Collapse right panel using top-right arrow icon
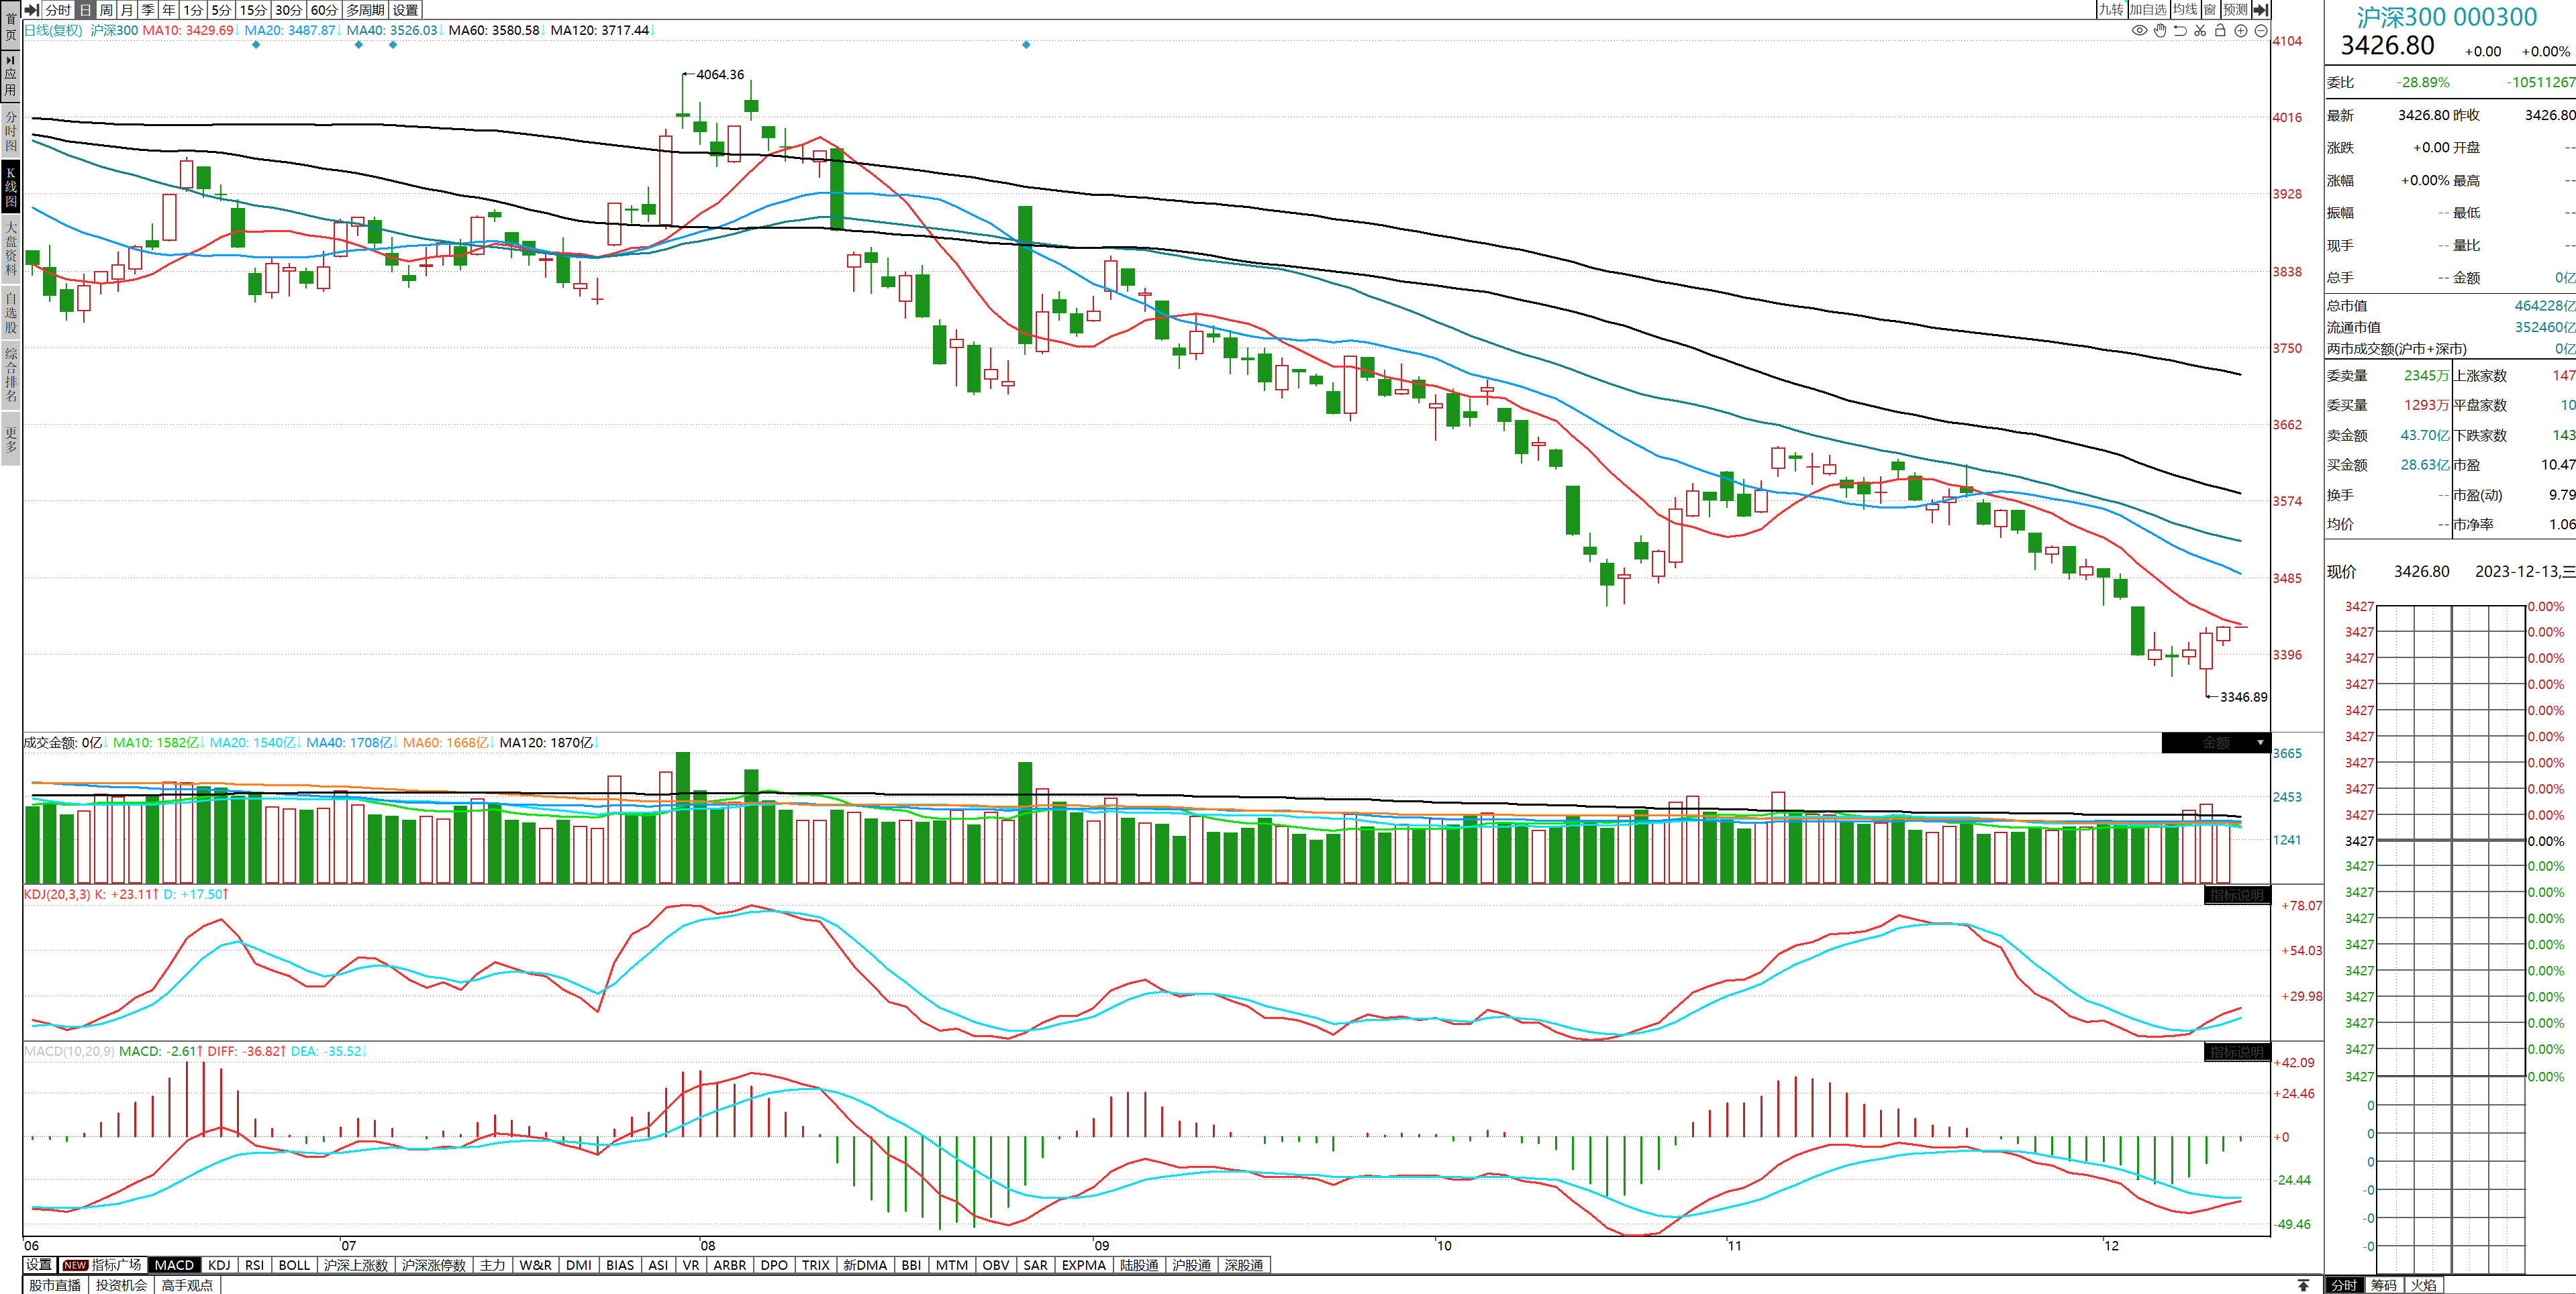This screenshot has width=2576, height=1294. pyautogui.click(x=2261, y=9)
